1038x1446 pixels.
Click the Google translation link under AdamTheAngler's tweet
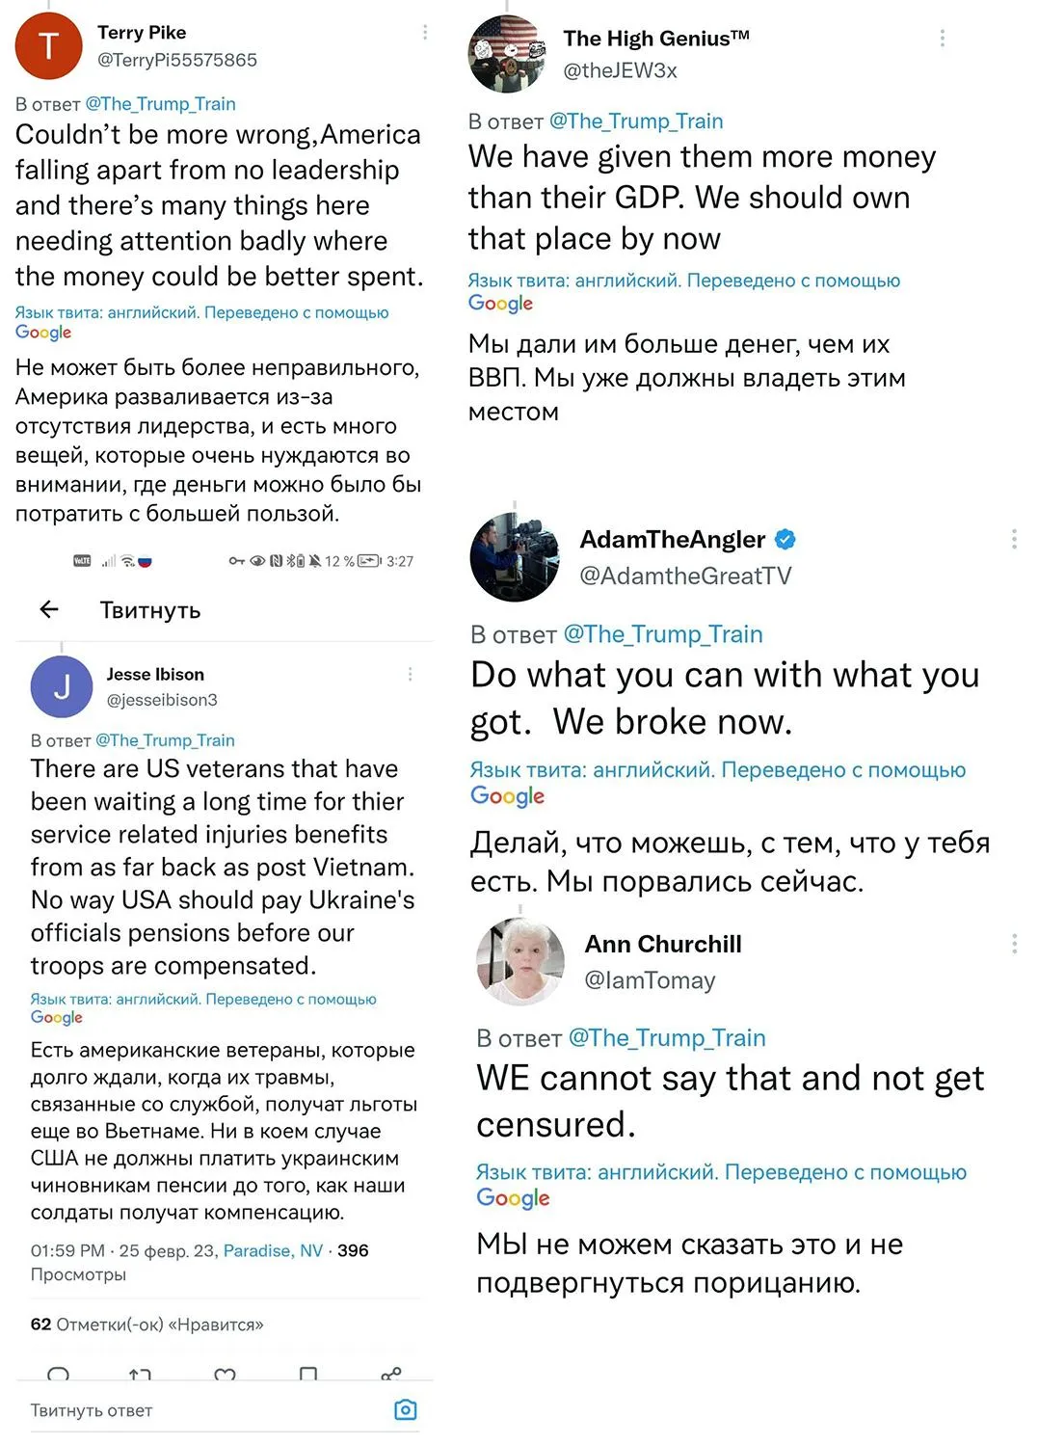click(x=507, y=795)
